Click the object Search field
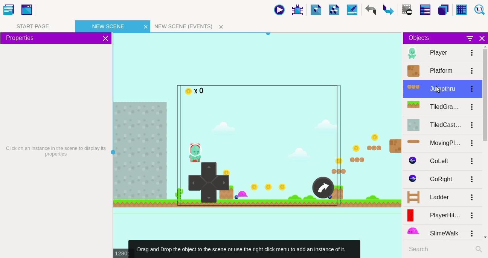The width and height of the screenshot is (488, 258). (x=441, y=249)
